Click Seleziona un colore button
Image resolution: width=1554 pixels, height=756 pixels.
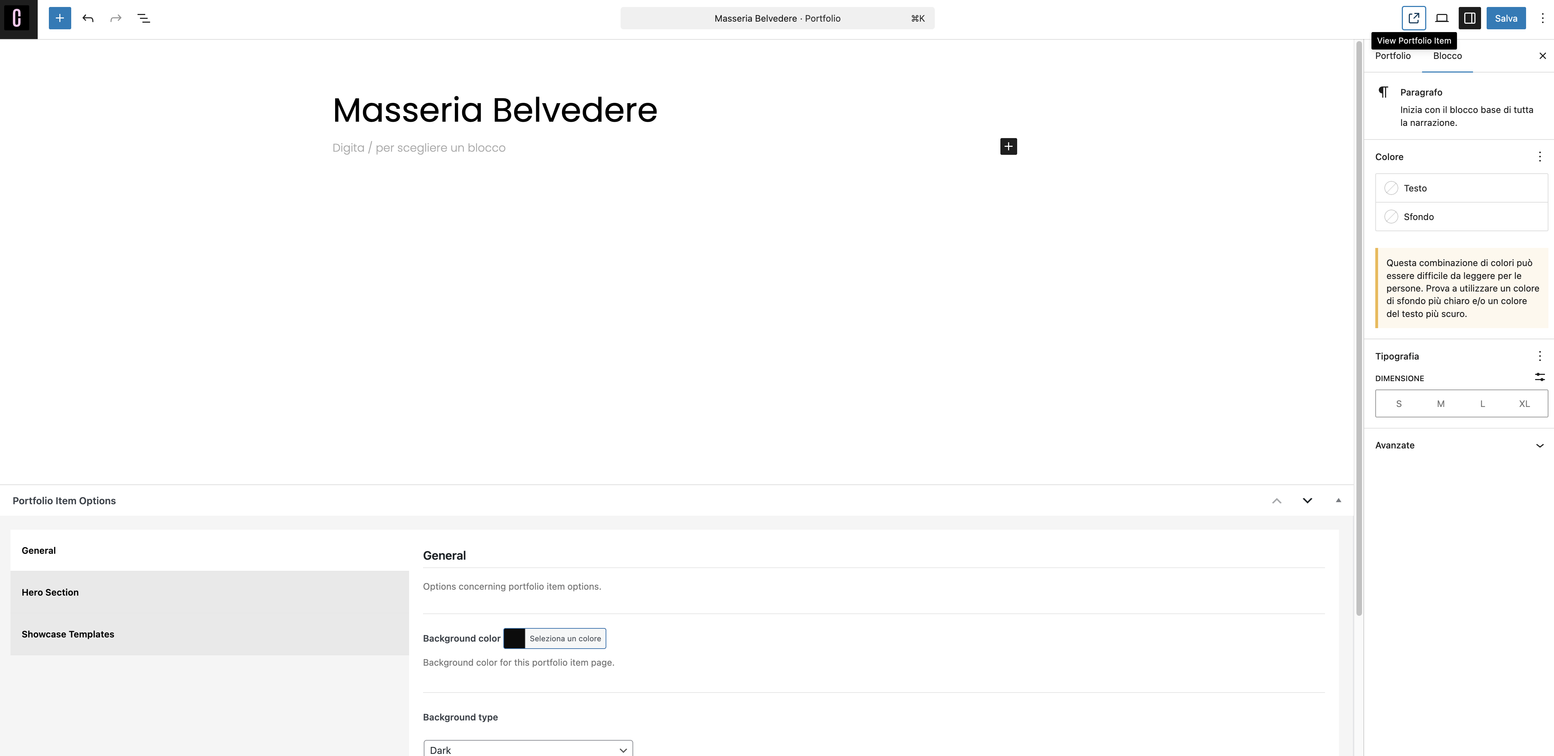(x=565, y=638)
